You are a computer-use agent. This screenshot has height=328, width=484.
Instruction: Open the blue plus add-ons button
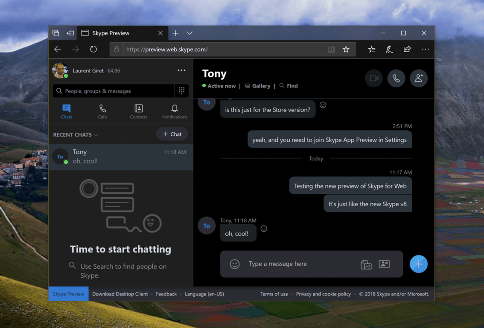tap(419, 264)
